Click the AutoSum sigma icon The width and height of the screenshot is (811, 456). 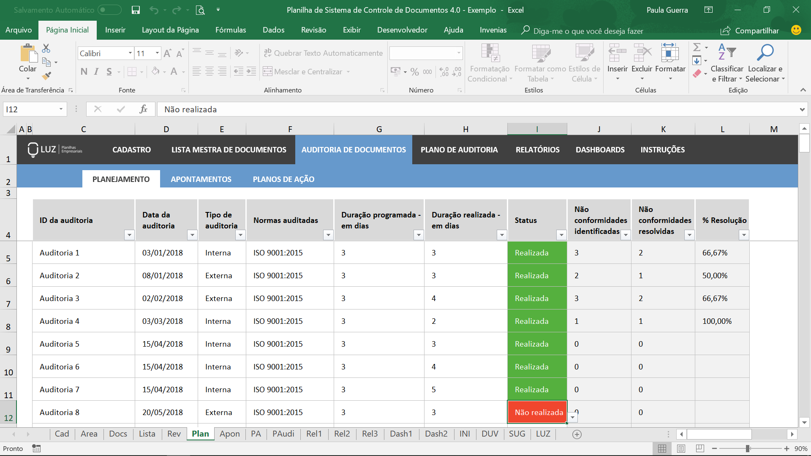(x=697, y=47)
